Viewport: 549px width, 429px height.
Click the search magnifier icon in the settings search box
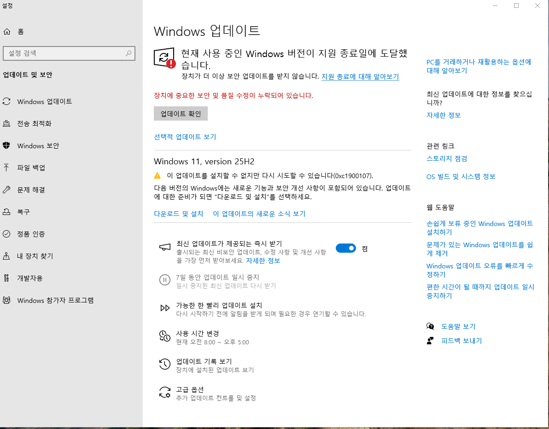(128, 53)
